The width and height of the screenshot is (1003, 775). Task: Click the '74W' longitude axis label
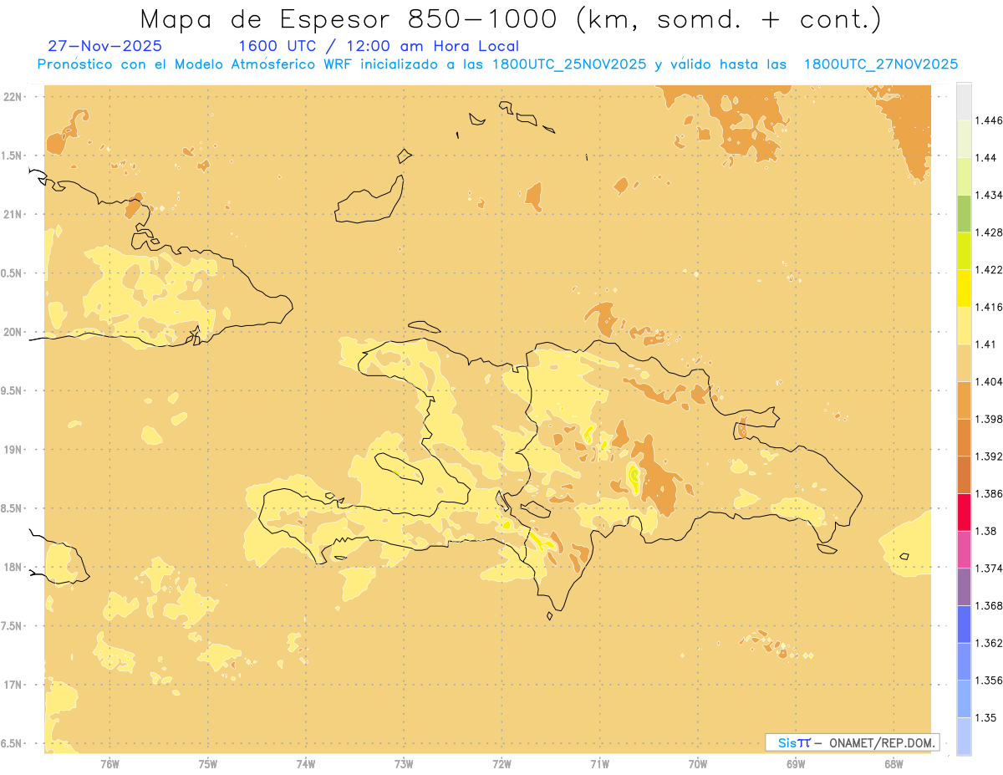tap(306, 763)
